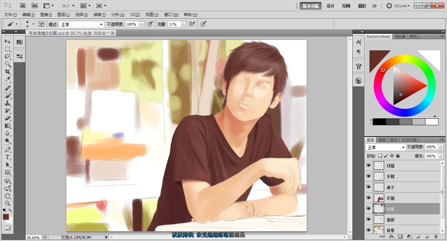Image resolution: width=447 pixels, height=241 pixels.
Task: Select the Pen tool
Action: pyautogui.click(x=8, y=149)
